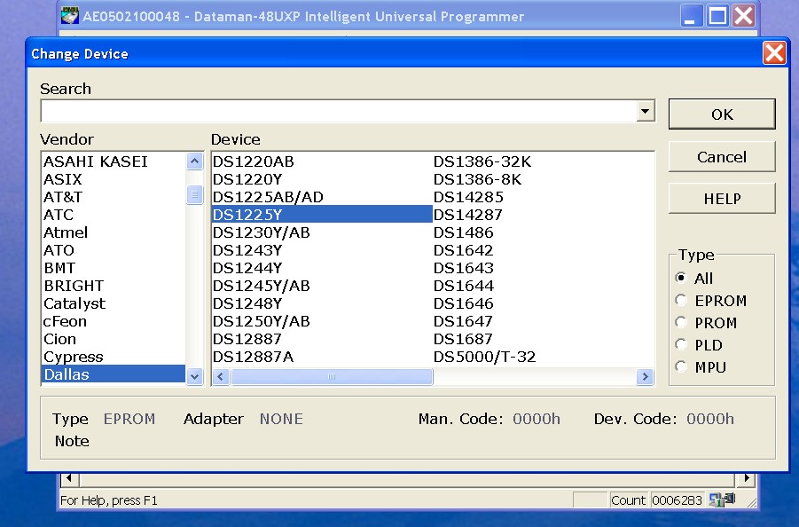Image resolution: width=799 pixels, height=527 pixels.
Task: Select vendor ATO
Action: pos(114,250)
